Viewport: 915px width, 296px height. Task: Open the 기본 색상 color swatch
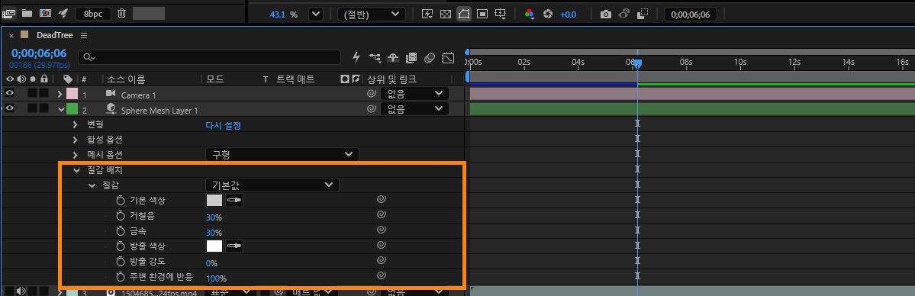[x=214, y=200]
